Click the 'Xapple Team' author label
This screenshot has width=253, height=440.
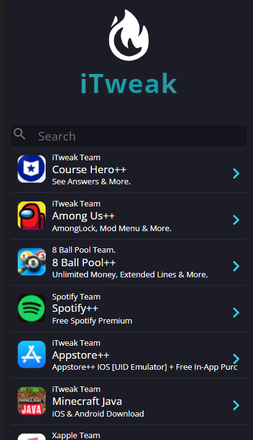pos(76,435)
